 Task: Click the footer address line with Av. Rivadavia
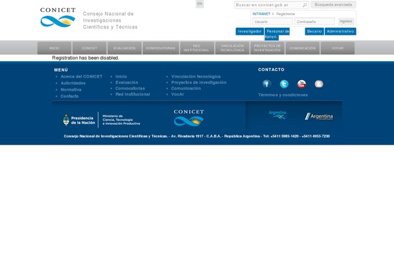click(x=197, y=136)
